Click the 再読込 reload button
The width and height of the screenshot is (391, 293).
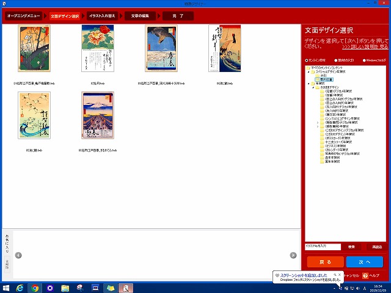[x=377, y=247]
